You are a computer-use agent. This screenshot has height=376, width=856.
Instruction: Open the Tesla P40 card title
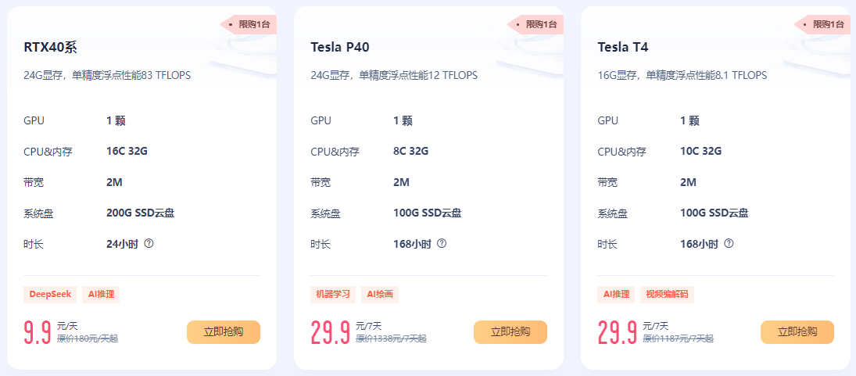[x=340, y=47]
